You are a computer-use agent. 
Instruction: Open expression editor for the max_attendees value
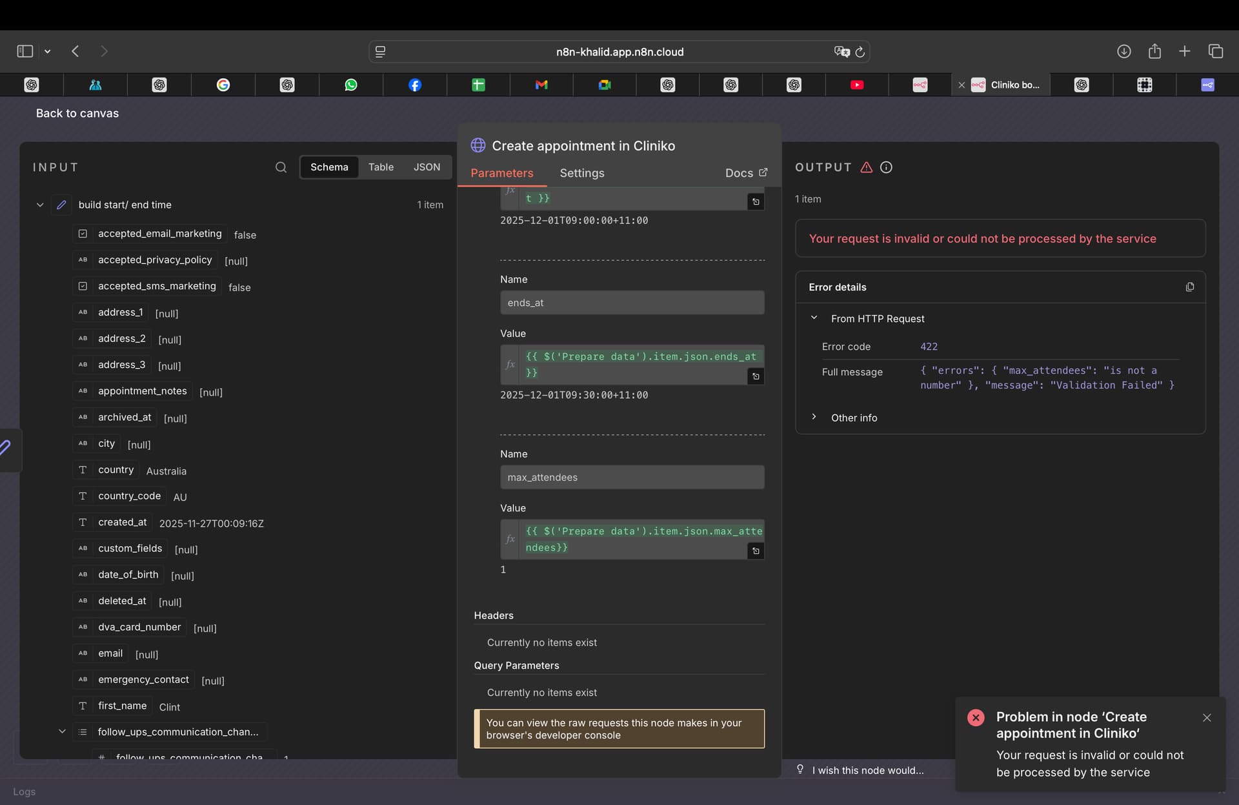(756, 551)
